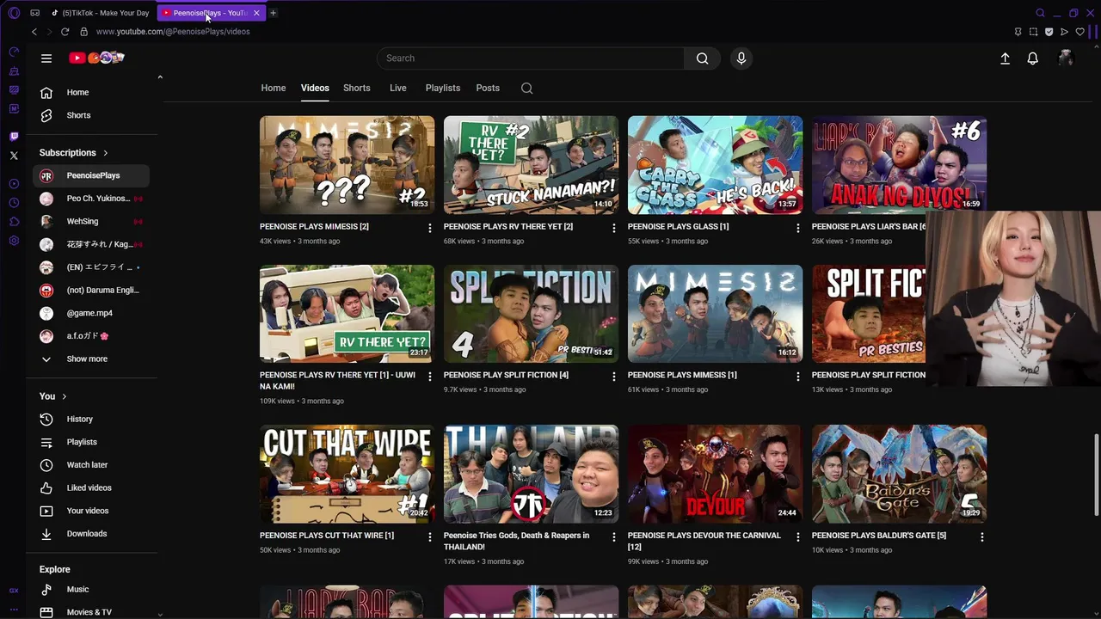Open options menu for MIMESIS [2] video
The image size is (1101, 619).
pyautogui.click(x=429, y=228)
